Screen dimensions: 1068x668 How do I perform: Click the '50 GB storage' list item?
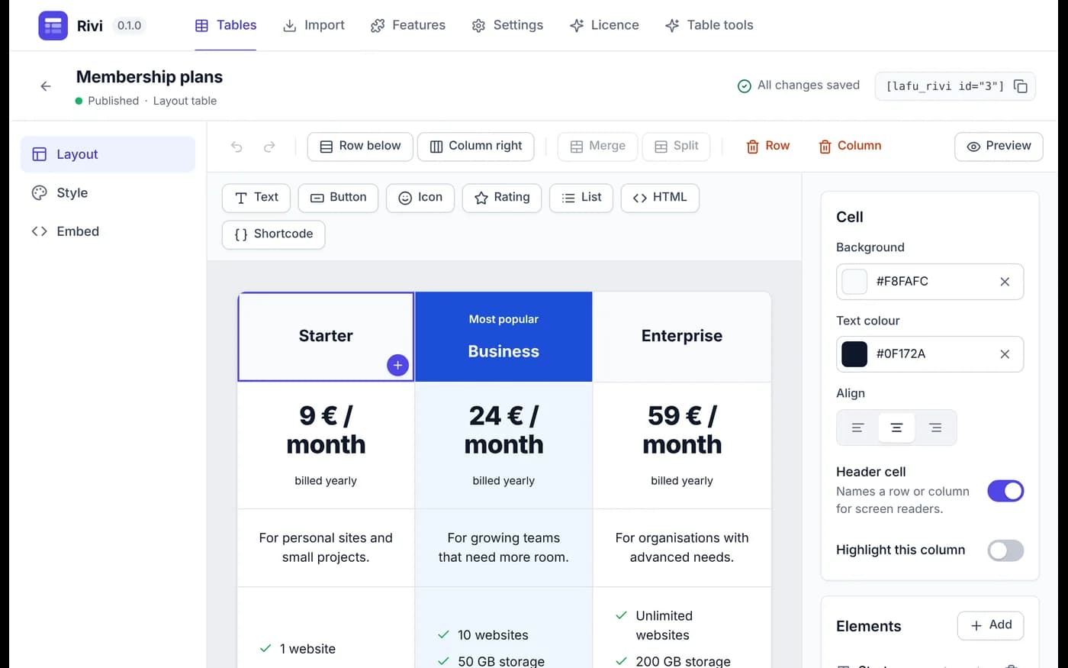point(491,661)
